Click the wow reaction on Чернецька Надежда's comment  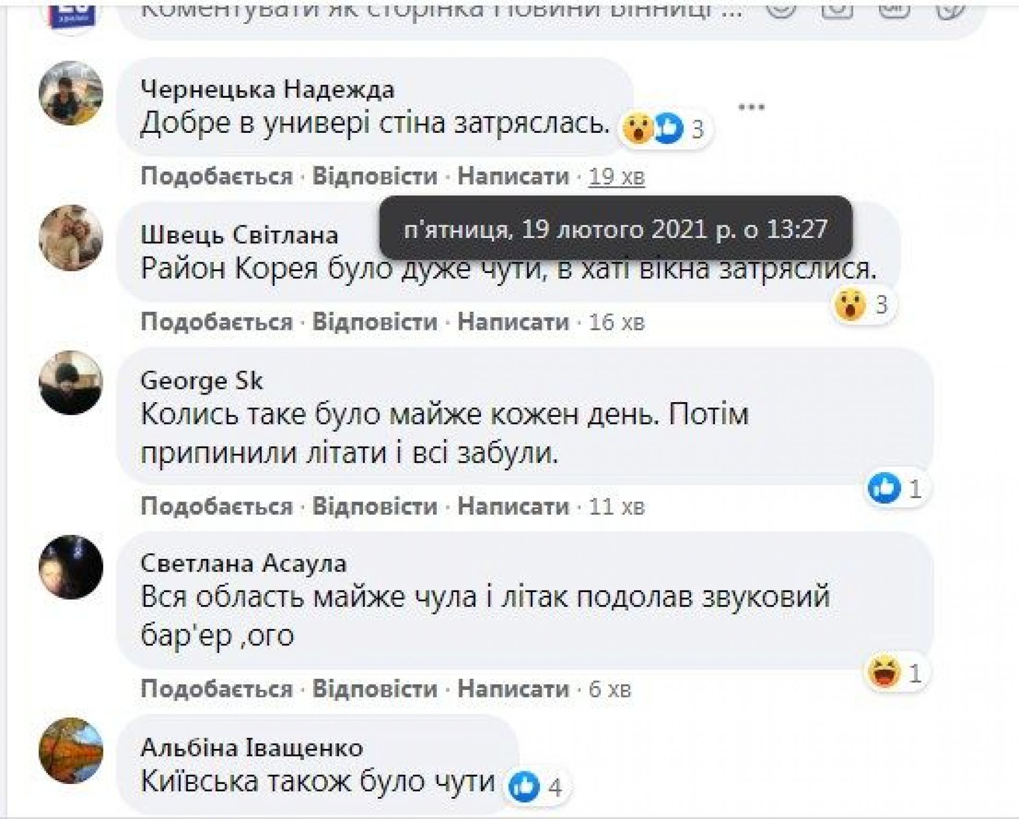pyautogui.click(x=638, y=129)
